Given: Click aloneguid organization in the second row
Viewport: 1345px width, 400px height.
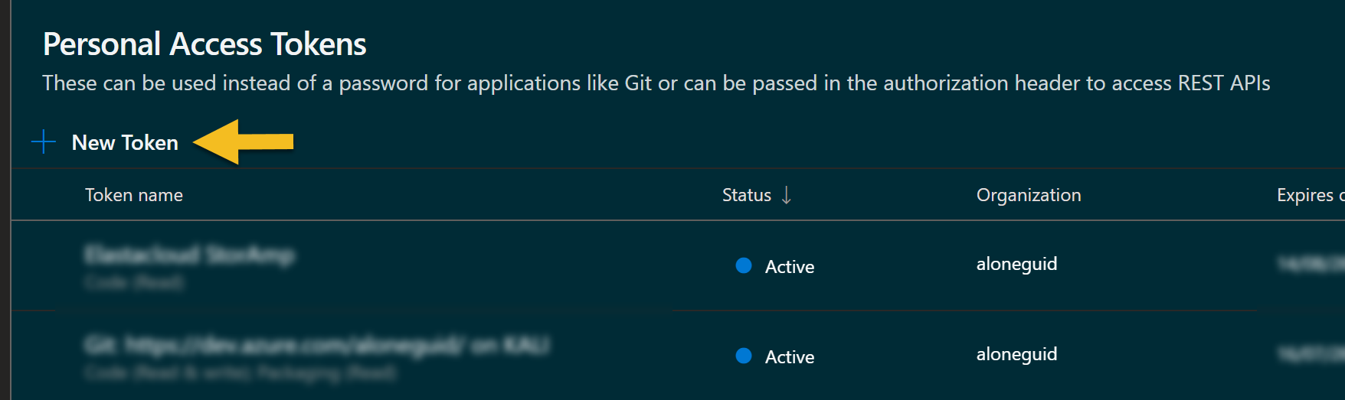Looking at the screenshot, I should (x=1016, y=355).
